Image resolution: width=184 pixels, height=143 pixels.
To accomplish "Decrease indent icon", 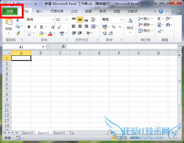I will coord(74,33).
